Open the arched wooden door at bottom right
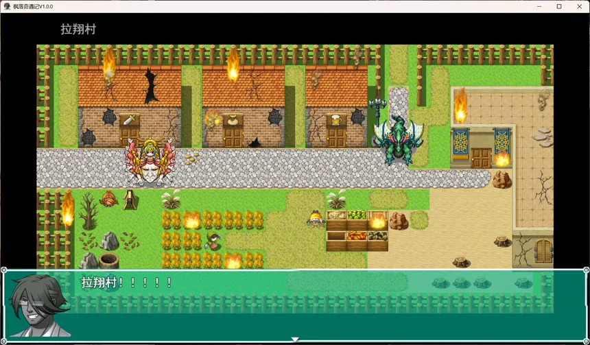The height and width of the screenshot is (345, 590). click(x=543, y=250)
